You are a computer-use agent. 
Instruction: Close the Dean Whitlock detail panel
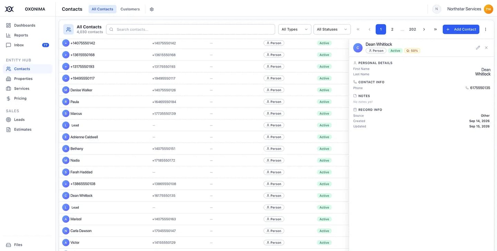[x=486, y=48]
